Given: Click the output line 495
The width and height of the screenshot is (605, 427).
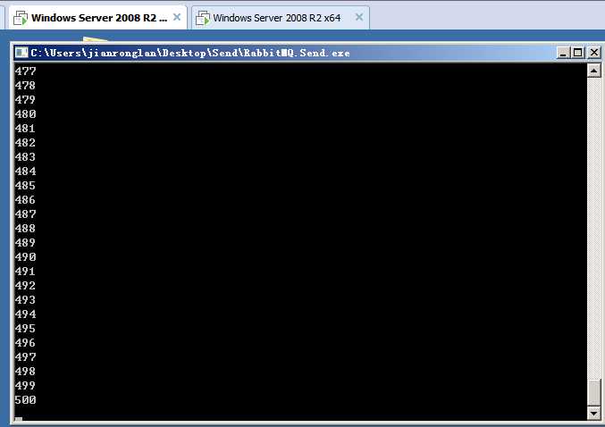Looking at the screenshot, I should (25, 329).
